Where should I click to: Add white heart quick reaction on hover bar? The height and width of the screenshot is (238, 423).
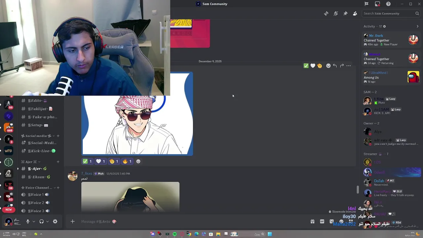point(313,66)
